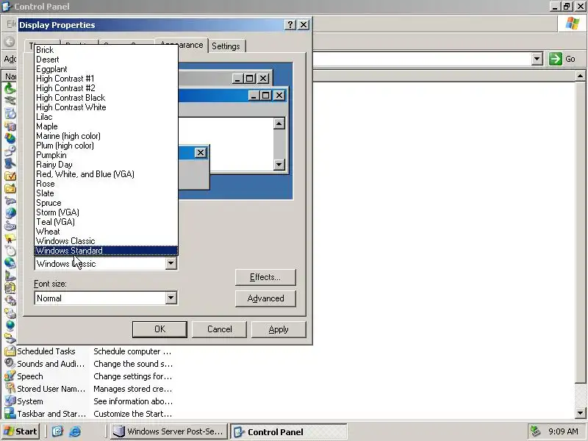The width and height of the screenshot is (588, 441).
Task: Pick Wheat color scheme
Action: tap(106, 232)
